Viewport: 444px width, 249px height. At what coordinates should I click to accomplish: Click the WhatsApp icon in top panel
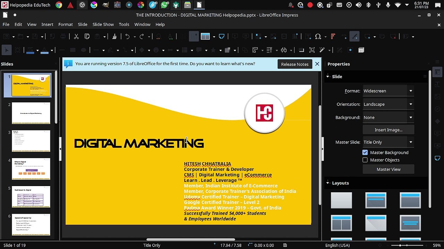click(164, 5)
